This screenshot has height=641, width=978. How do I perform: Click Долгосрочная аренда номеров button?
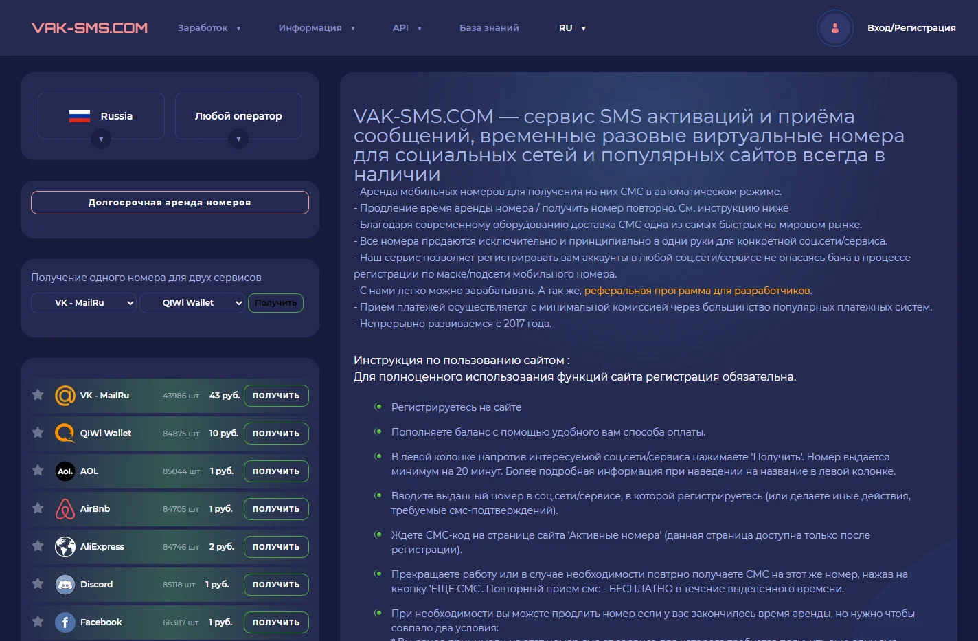170,203
